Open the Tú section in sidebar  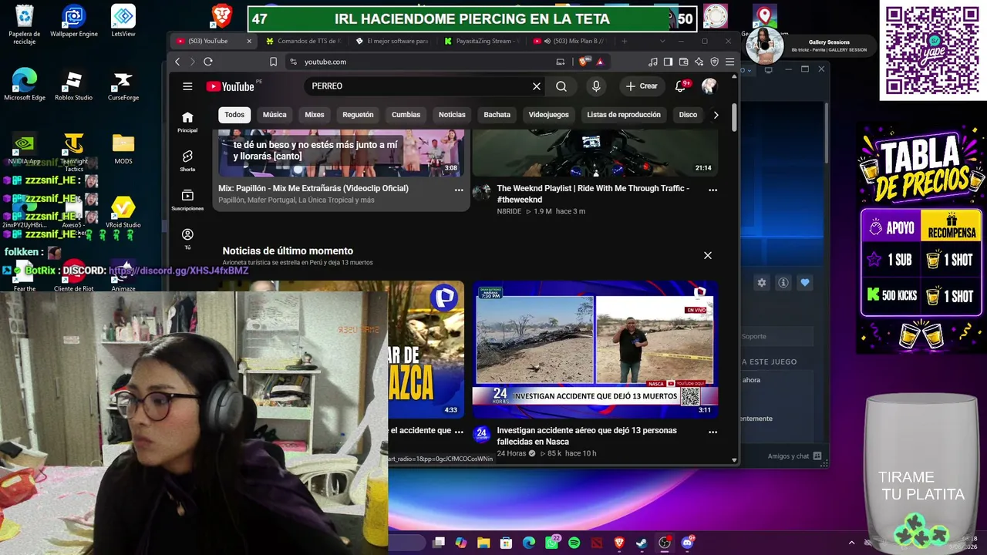187,239
